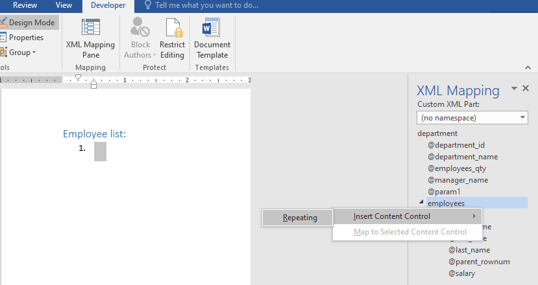The width and height of the screenshot is (538, 285).
Task: Open the XML Mapping Pane
Action: pos(91,39)
